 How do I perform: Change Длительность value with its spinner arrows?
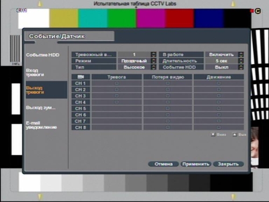coord(241,61)
